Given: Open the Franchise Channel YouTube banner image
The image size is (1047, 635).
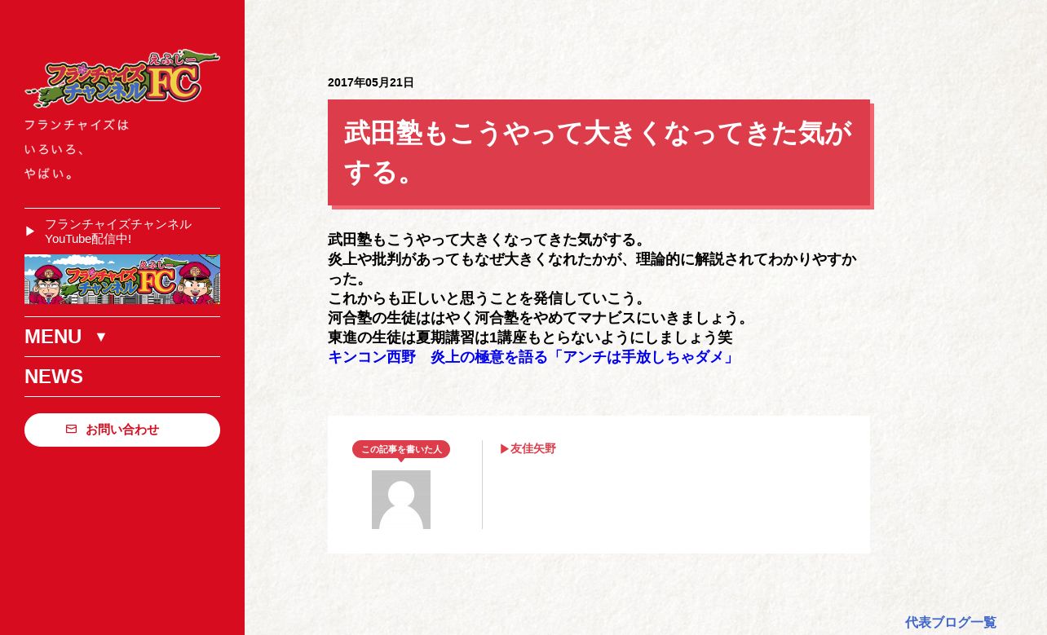Looking at the screenshot, I should 122,280.
